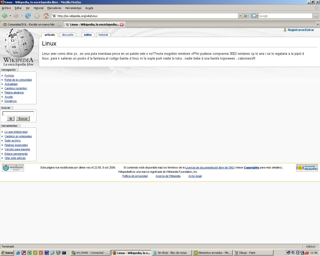The width and height of the screenshot is (320, 256).
Task: Open command prompt from quick launch
Action: [64, 253]
